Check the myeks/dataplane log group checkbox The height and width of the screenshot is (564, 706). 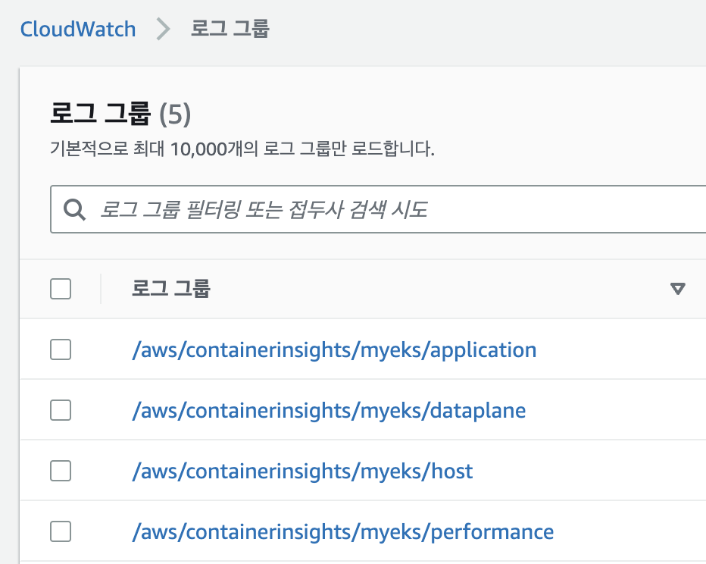[x=61, y=410]
